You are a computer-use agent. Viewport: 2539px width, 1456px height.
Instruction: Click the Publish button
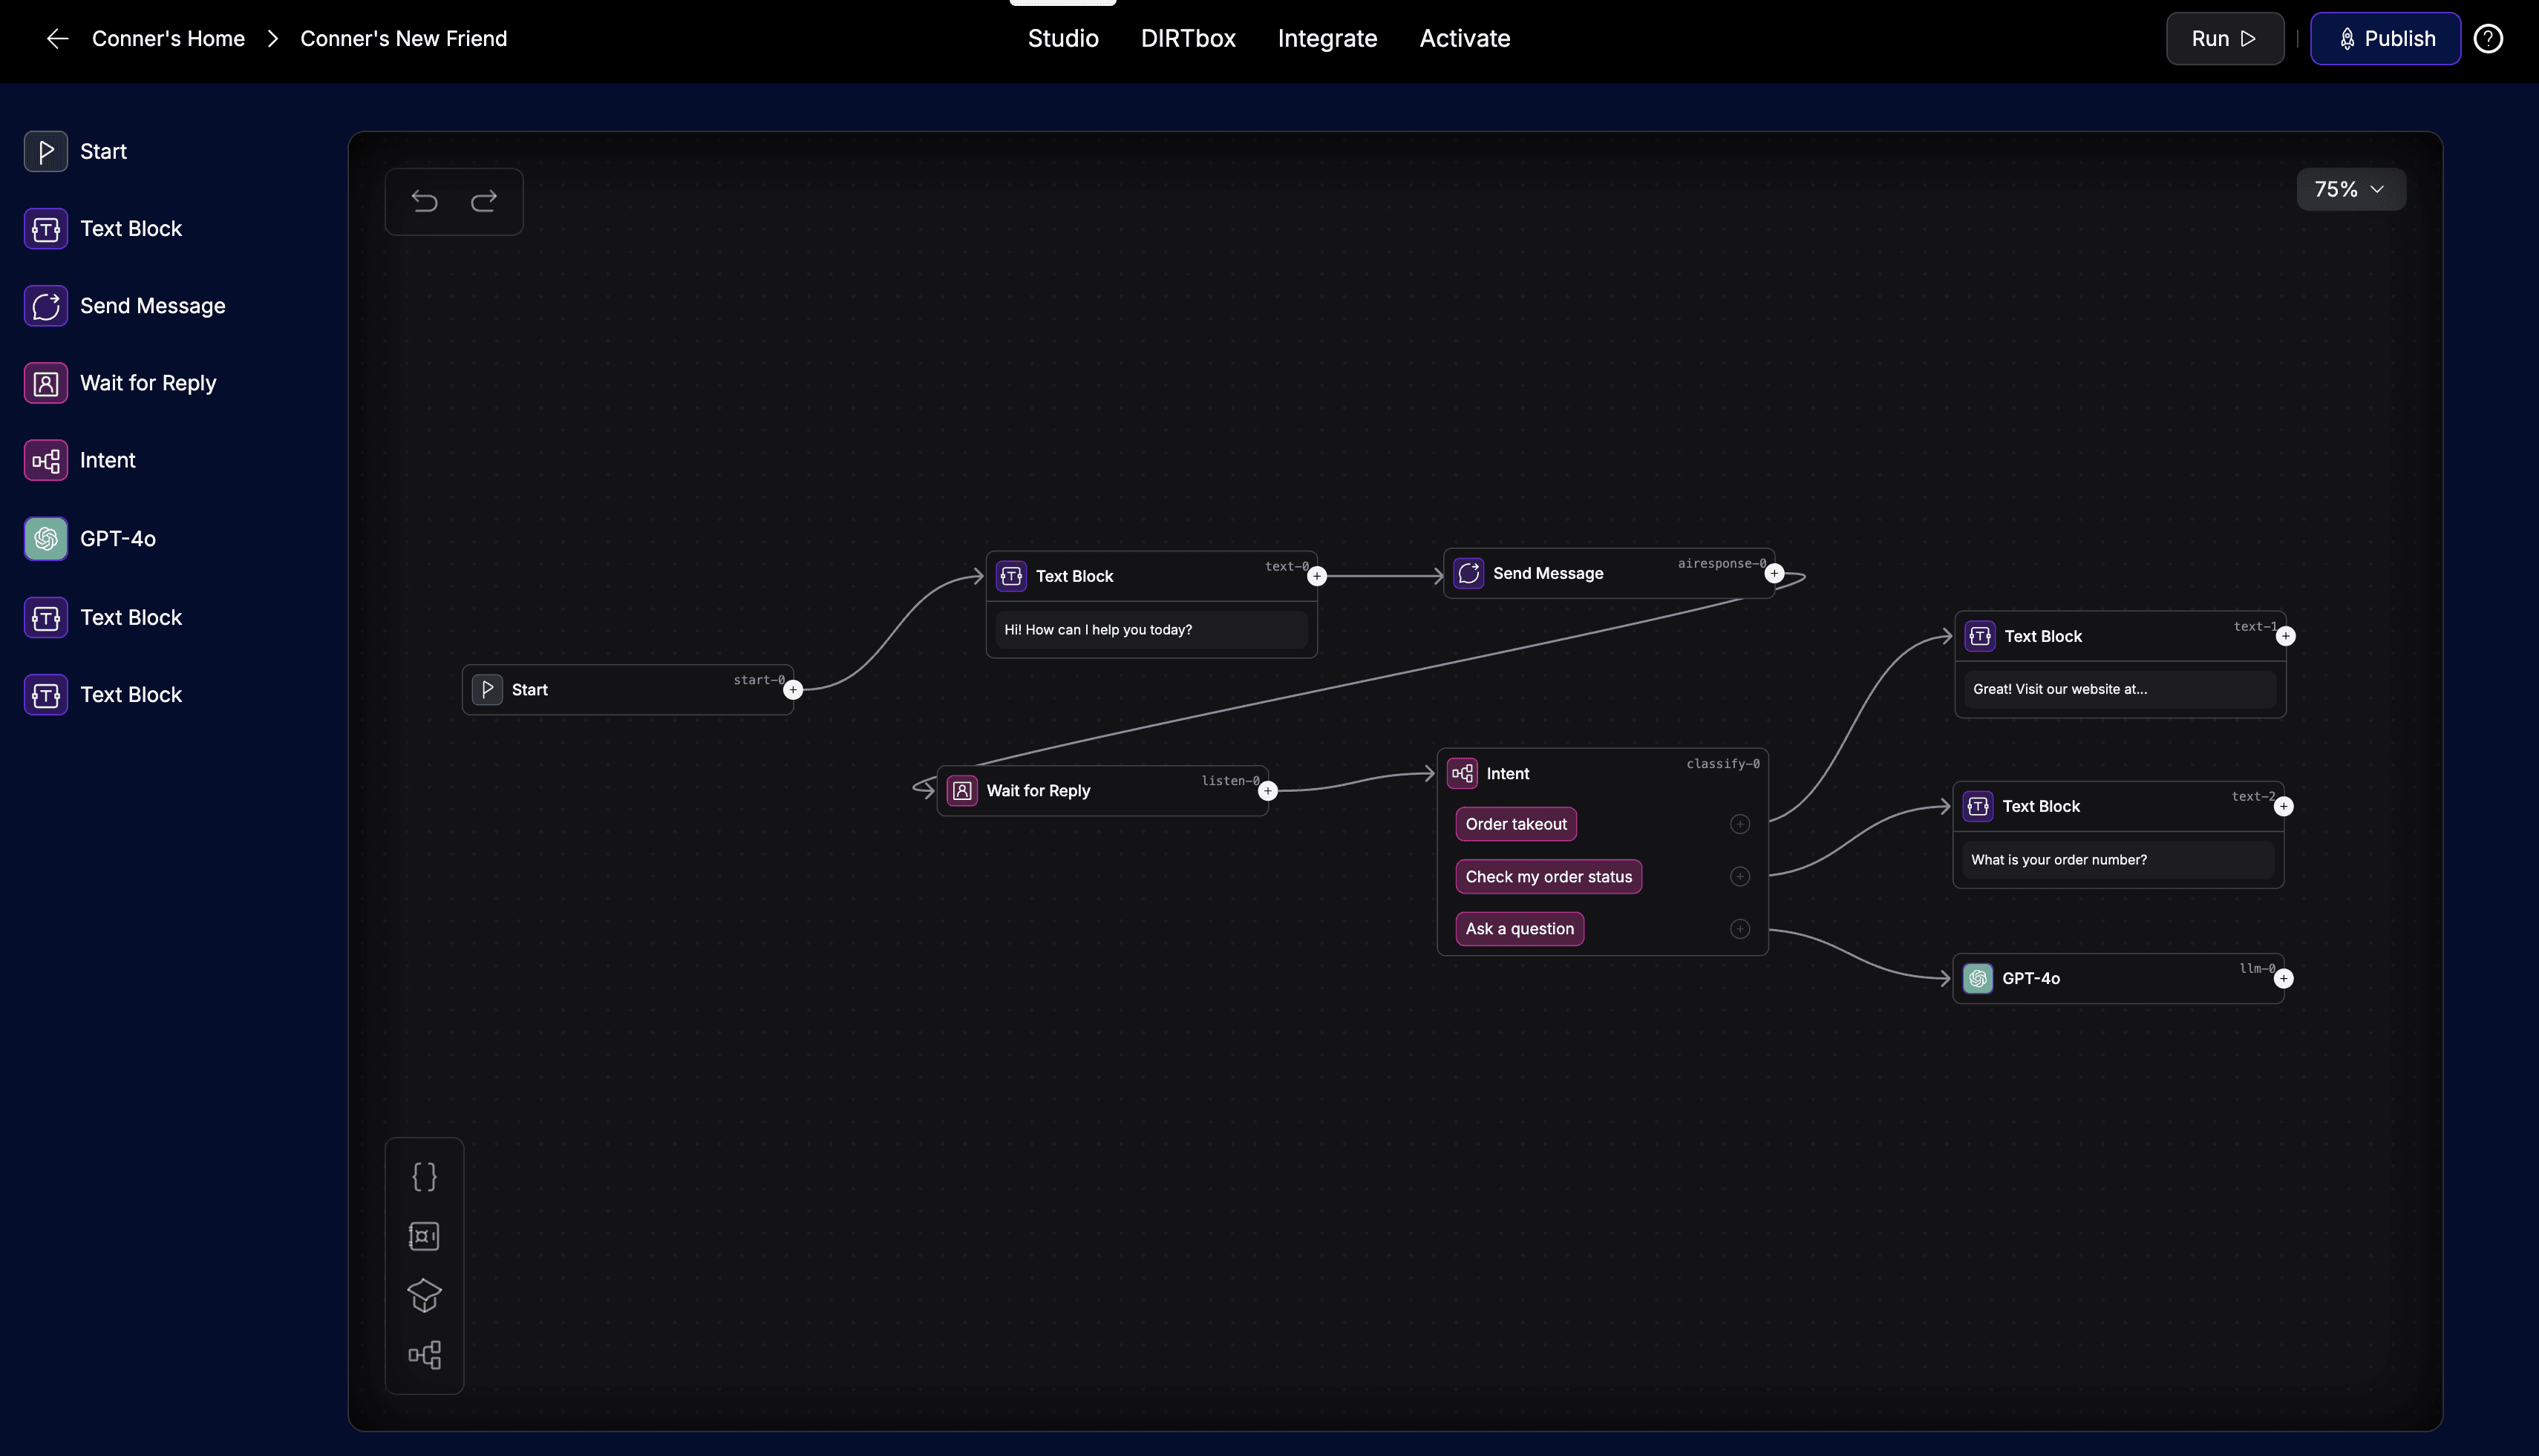(x=2385, y=38)
